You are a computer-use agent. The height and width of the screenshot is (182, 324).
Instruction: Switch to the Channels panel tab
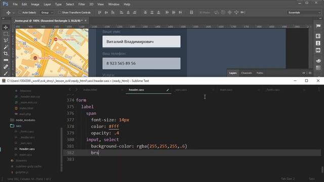click(x=247, y=73)
